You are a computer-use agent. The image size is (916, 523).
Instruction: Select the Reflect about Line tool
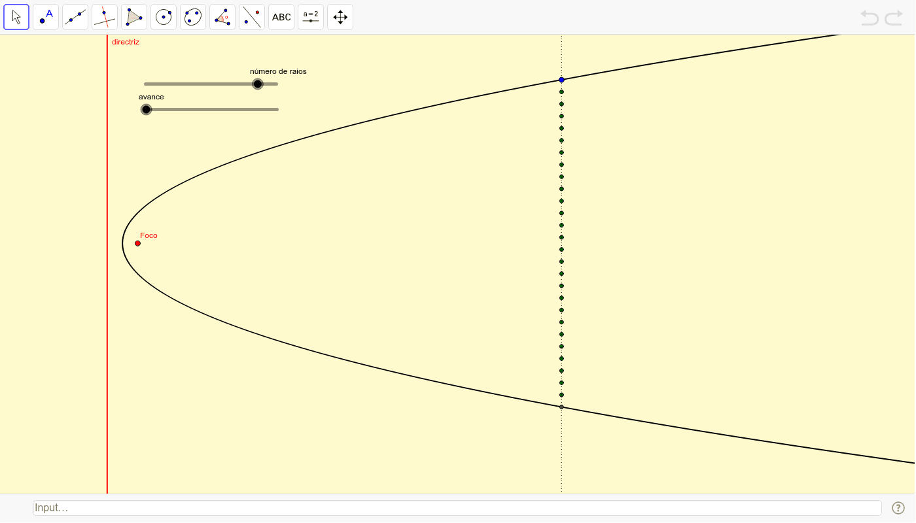click(x=252, y=17)
